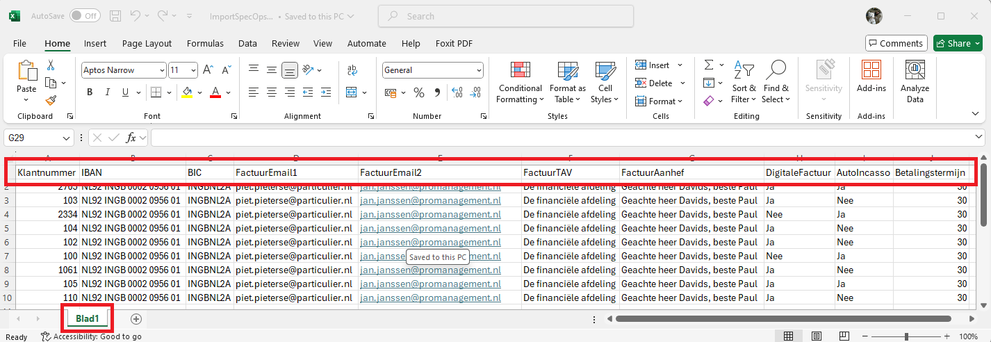Click the Merge & Center icon
The image size is (991, 342).
352,92
